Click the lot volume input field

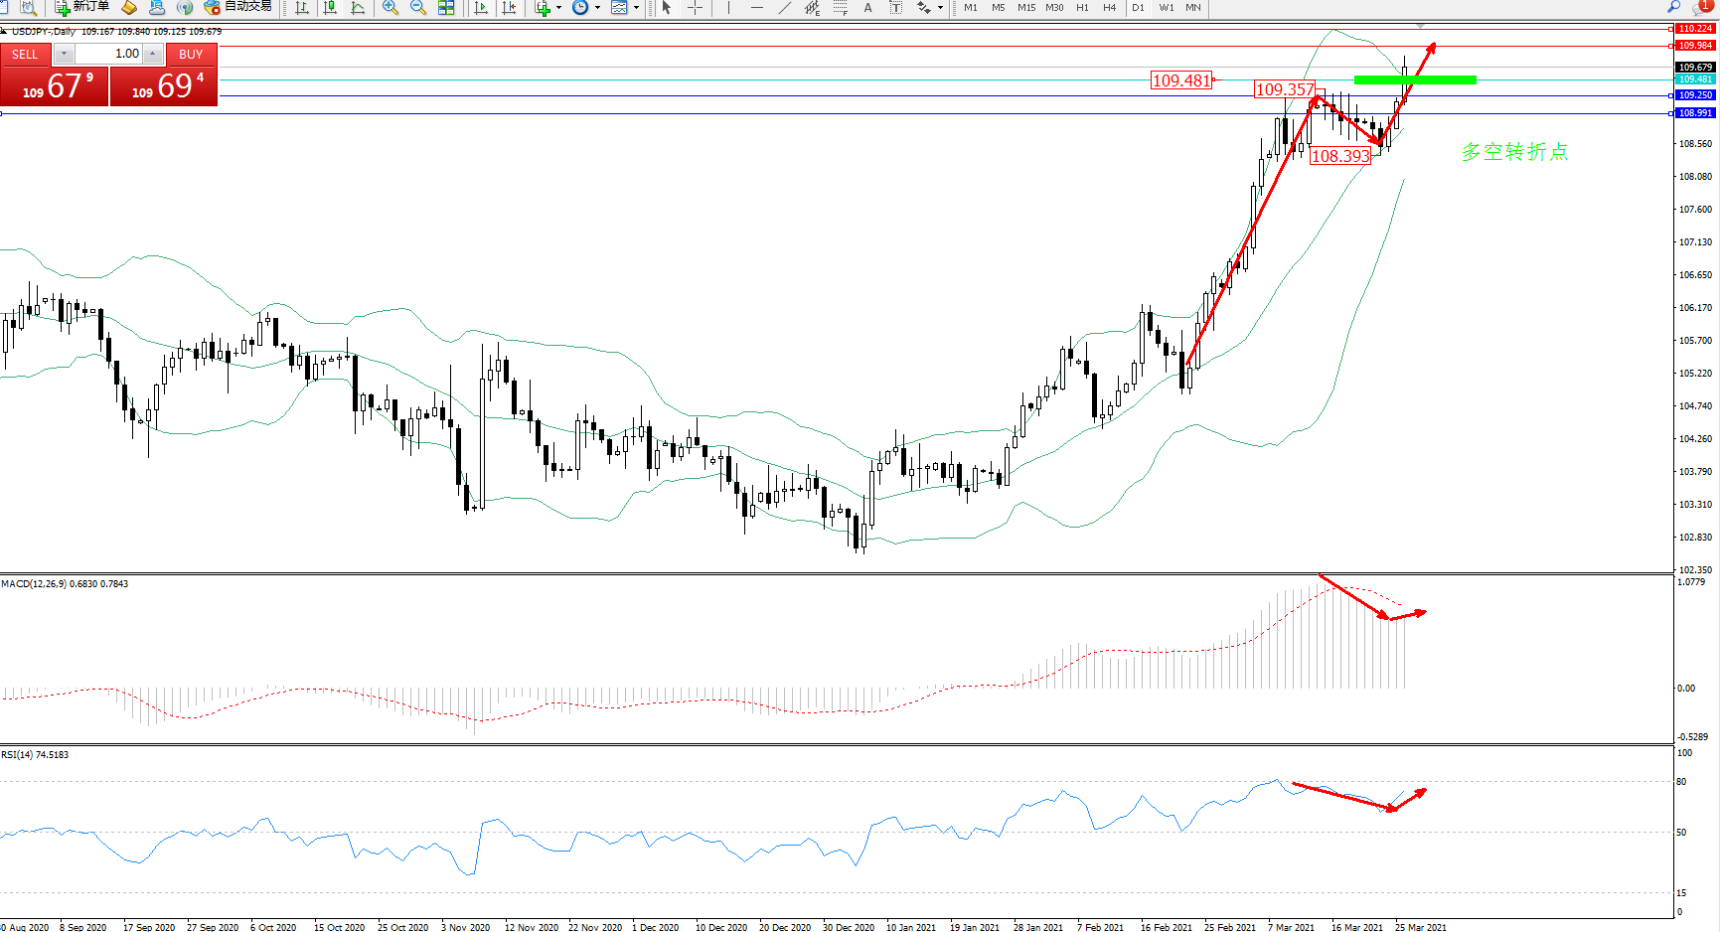pyautogui.click(x=109, y=54)
